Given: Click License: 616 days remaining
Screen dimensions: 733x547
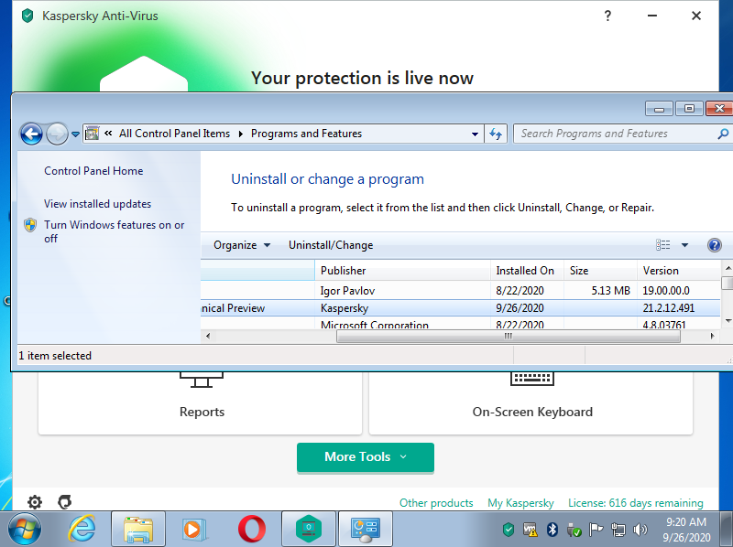Looking at the screenshot, I should pyautogui.click(x=635, y=503).
